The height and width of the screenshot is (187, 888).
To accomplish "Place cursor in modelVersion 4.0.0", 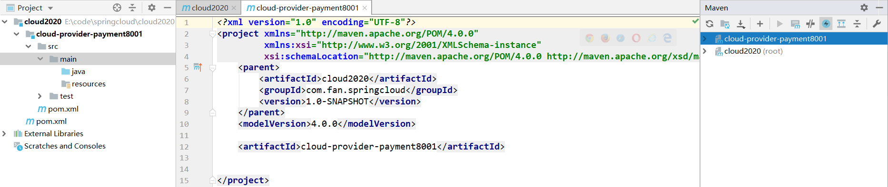I will pos(324,124).
